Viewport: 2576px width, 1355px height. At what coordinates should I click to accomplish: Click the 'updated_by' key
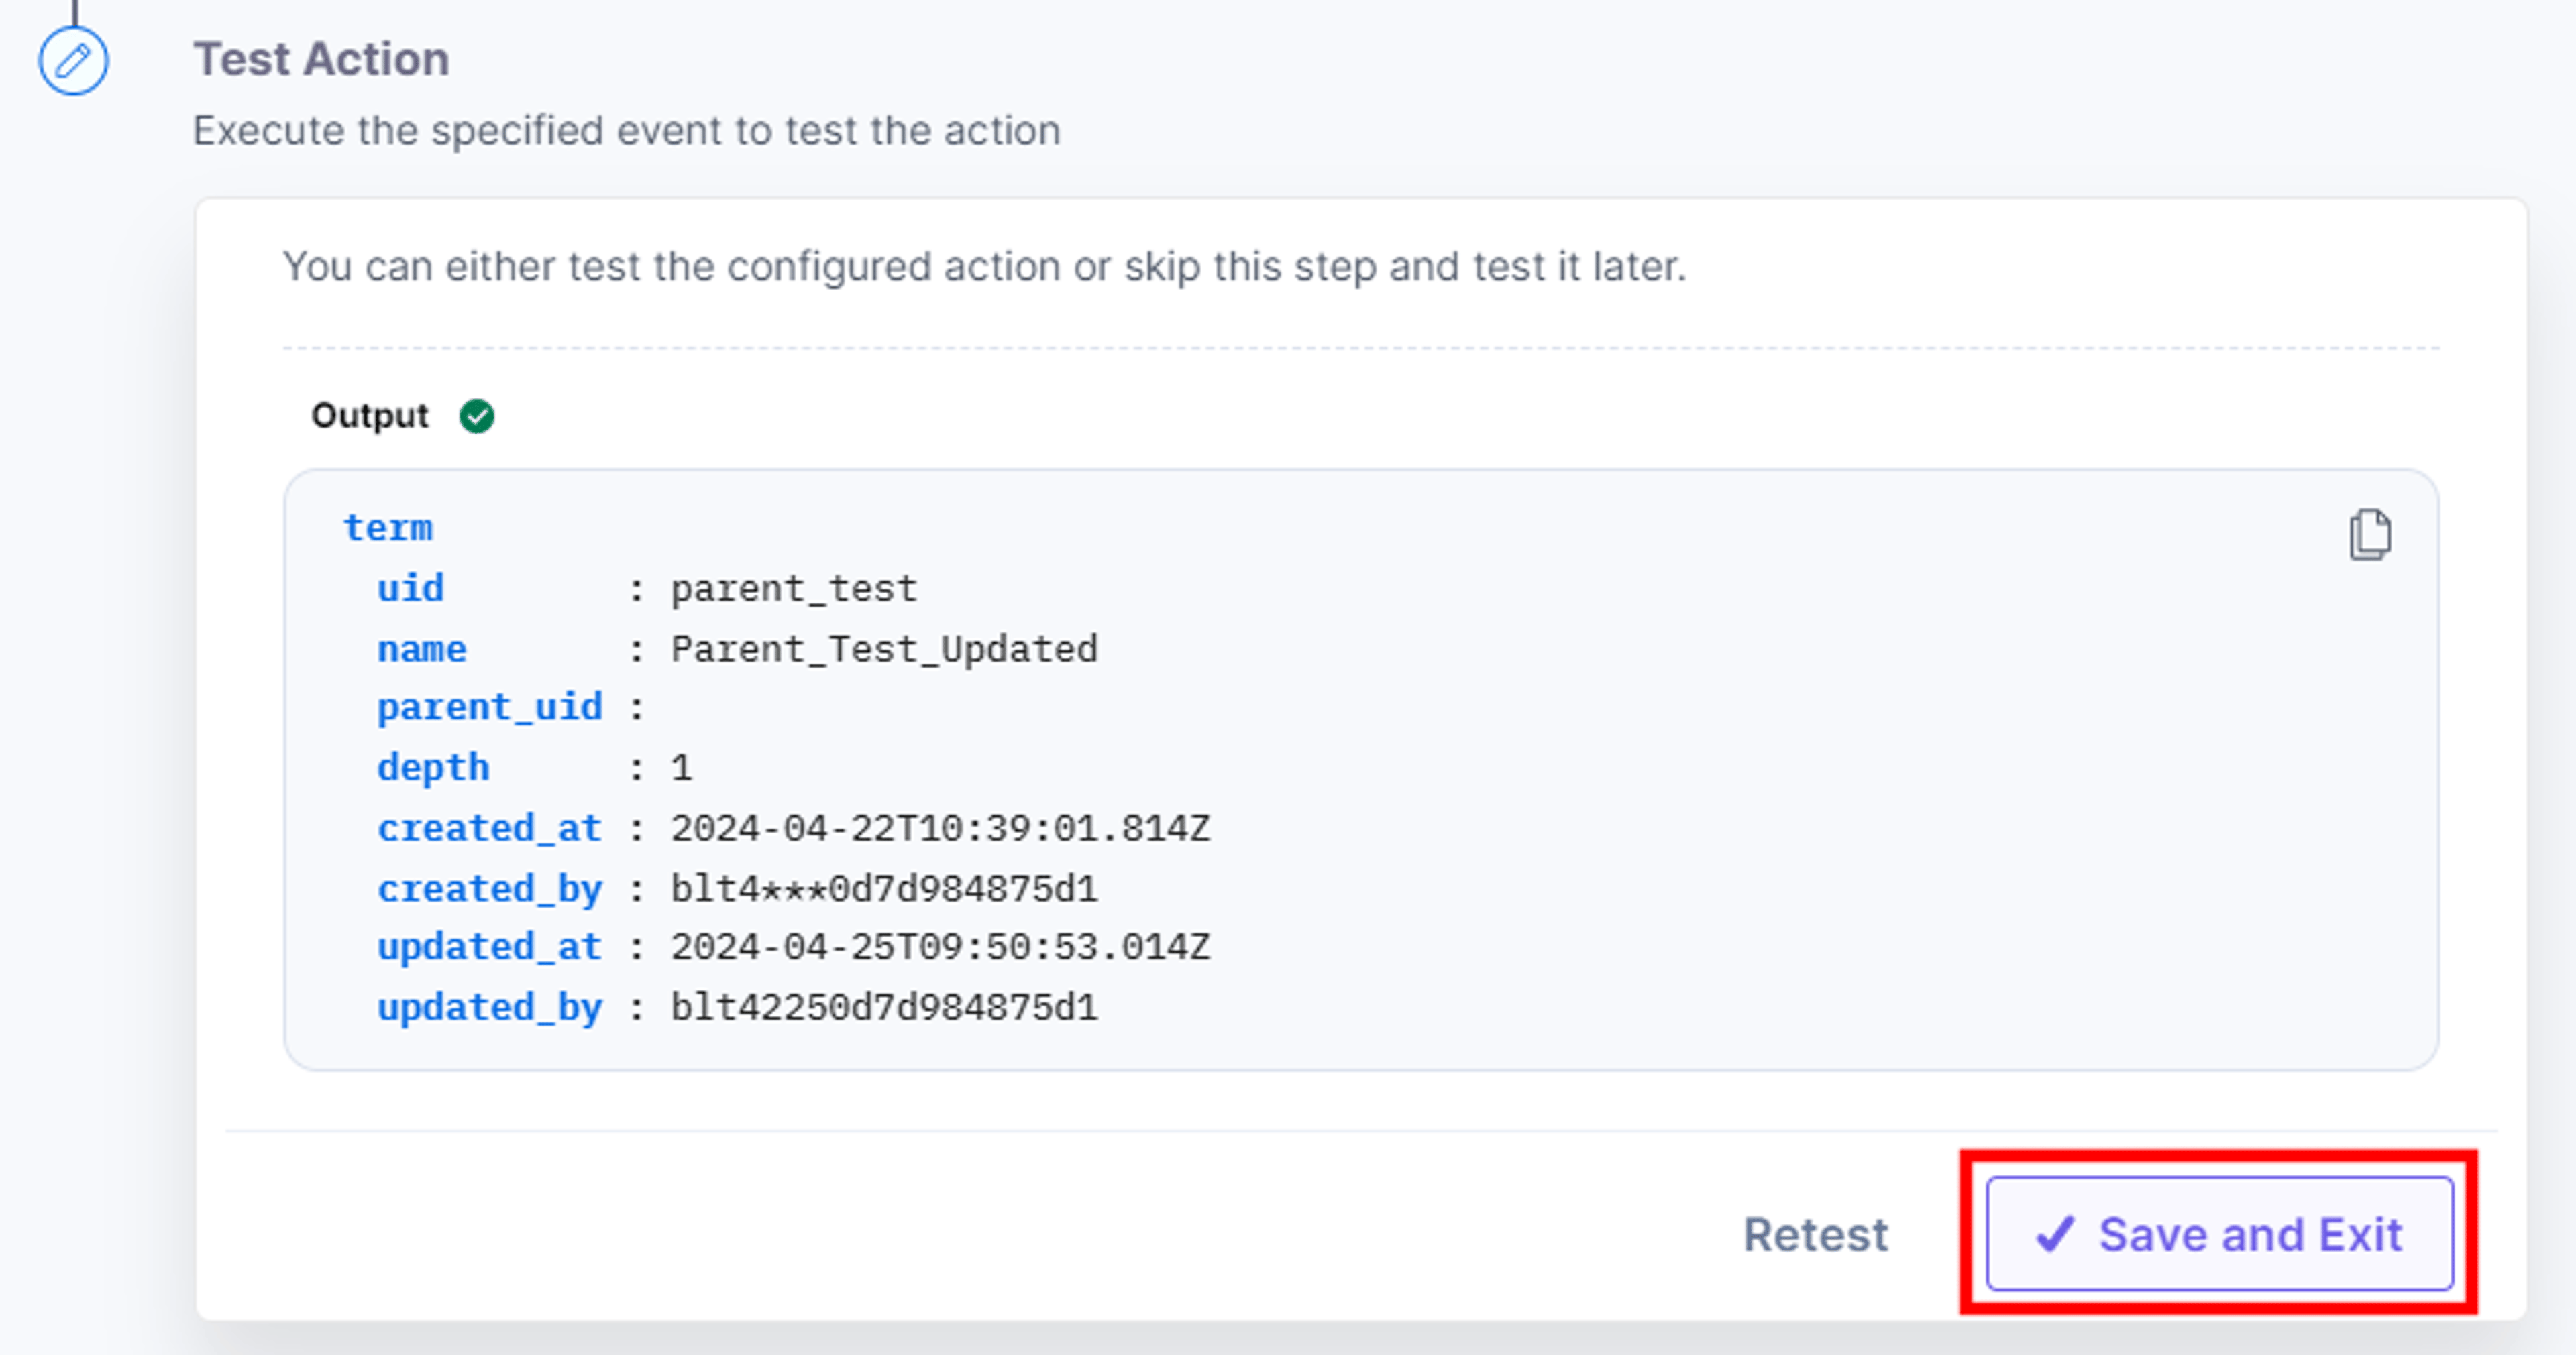pyautogui.click(x=489, y=1007)
